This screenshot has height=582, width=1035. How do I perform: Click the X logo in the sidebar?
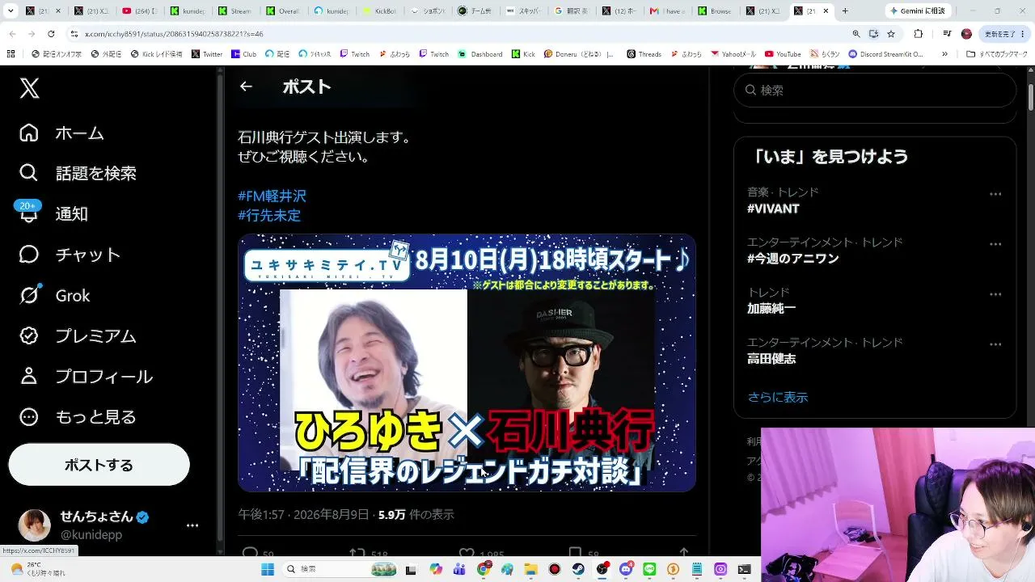(x=30, y=88)
